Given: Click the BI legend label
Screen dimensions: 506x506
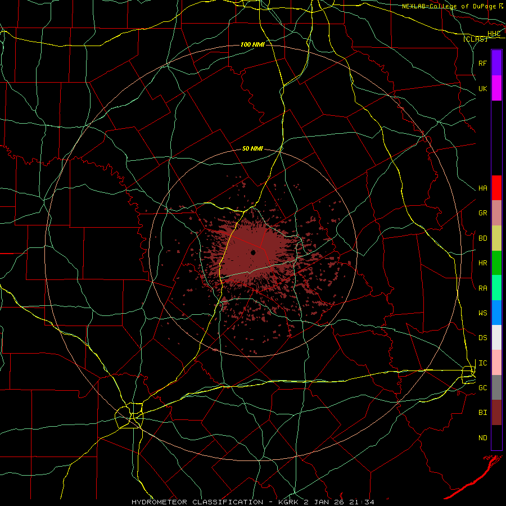Looking at the screenshot, I should click(482, 413).
